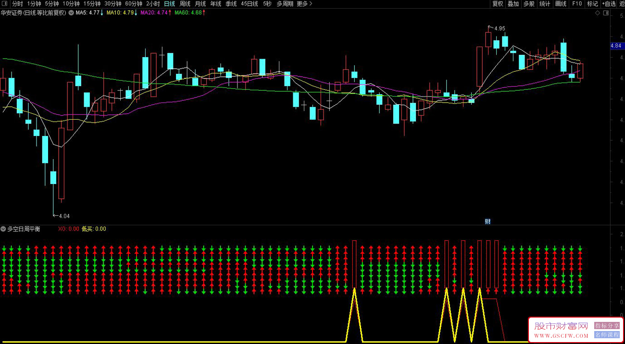Switch to 月线 monthly chart

coord(200,4)
